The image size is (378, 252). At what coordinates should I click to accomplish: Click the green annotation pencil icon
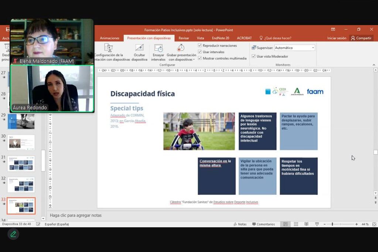pos(13,234)
